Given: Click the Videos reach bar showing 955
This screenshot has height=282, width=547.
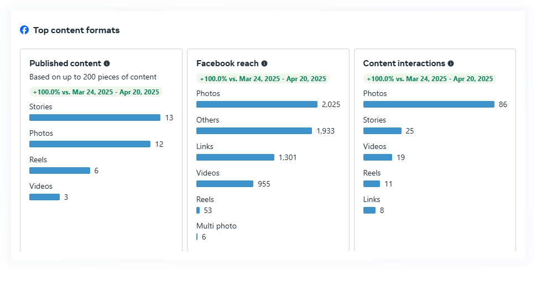Looking at the screenshot, I should point(225,184).
